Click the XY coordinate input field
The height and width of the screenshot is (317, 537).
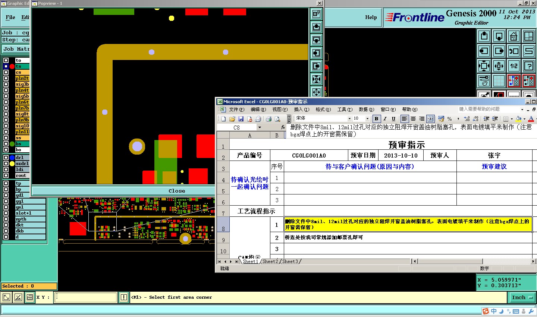pyautogui.click(x=86, y=297)
